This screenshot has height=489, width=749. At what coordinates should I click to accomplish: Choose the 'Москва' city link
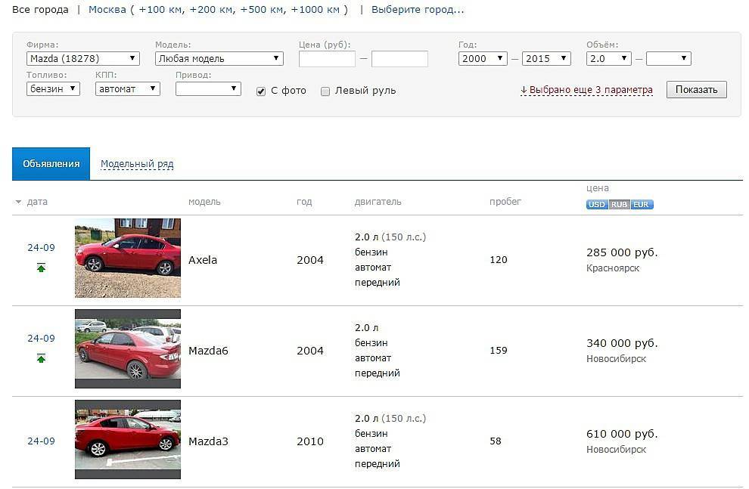pyautogui.click(x=107, y=10)
